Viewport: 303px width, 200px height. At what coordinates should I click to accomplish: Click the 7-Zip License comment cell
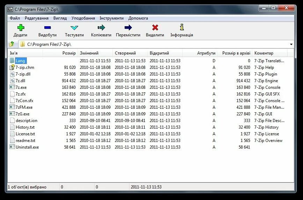pos(266,134)
